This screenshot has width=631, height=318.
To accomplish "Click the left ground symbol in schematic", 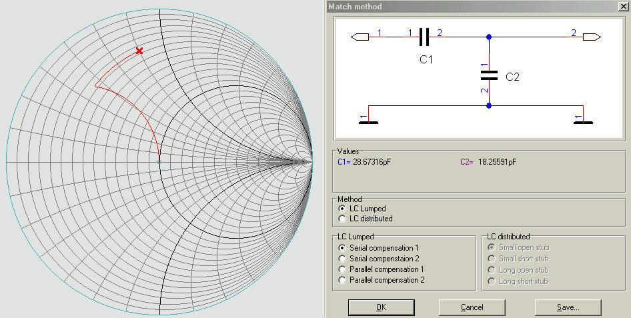I will click(x=368, y=122).
